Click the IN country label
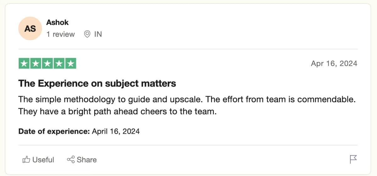Image resolution: width=377 pixels, height=176 pixels. coord(98,34)
